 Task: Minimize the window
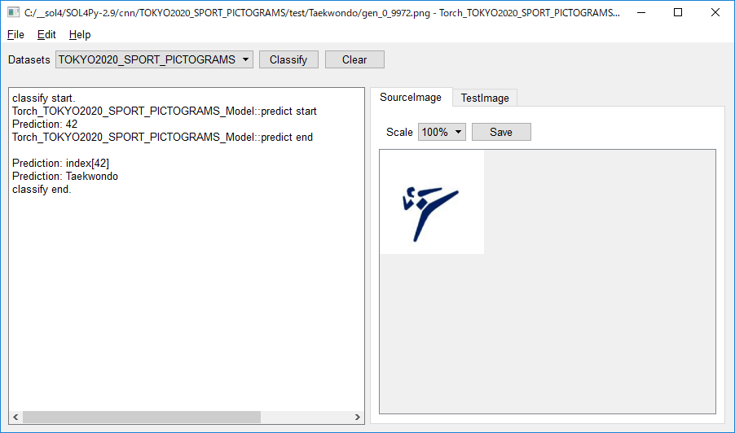point(641,13)
